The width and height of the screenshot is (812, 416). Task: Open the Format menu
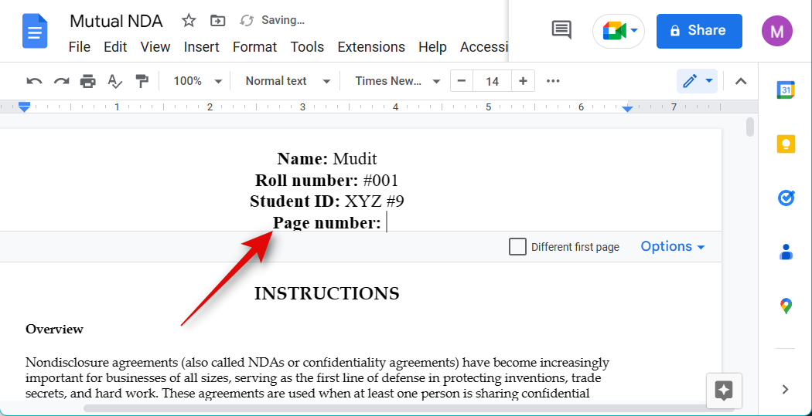coord(254,47)
